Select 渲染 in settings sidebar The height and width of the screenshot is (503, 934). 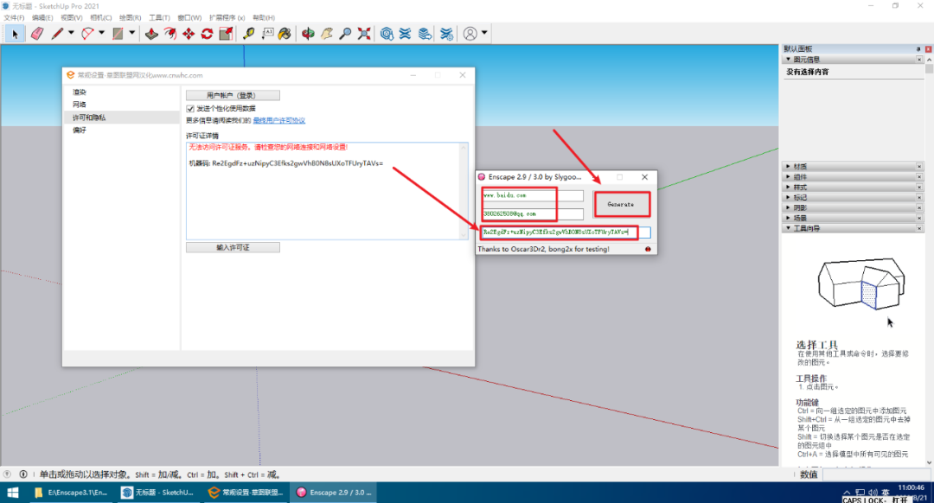click(80, 92)
